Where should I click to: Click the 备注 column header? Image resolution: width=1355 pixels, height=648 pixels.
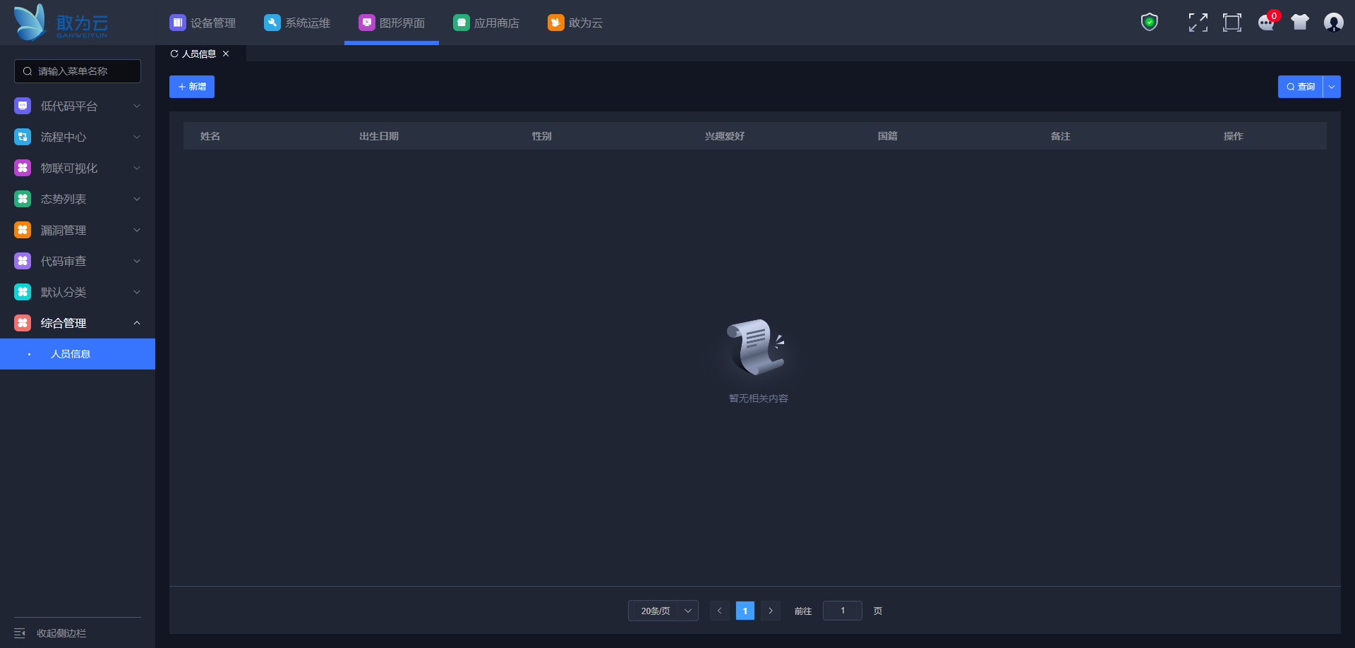point(1061,136)
